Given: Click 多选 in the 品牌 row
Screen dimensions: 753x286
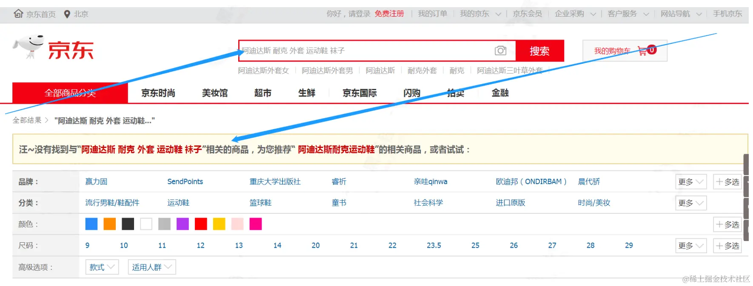Looking at the screenshot, I should click(727, 182).
